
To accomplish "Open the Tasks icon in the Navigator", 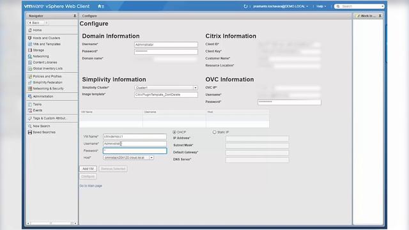I will pos(30,104).
